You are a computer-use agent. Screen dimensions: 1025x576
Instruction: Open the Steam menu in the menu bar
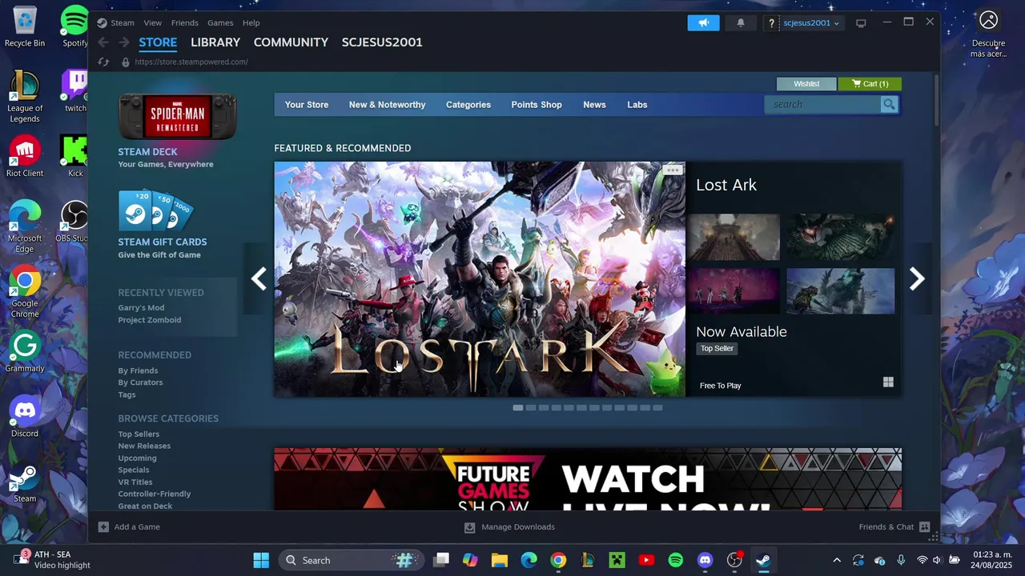[123, 22]
